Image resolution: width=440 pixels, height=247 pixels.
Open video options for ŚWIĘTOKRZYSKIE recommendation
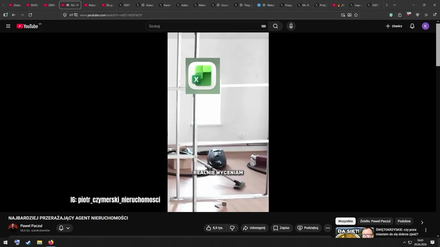pyautogui.click(x=426, y=230)
